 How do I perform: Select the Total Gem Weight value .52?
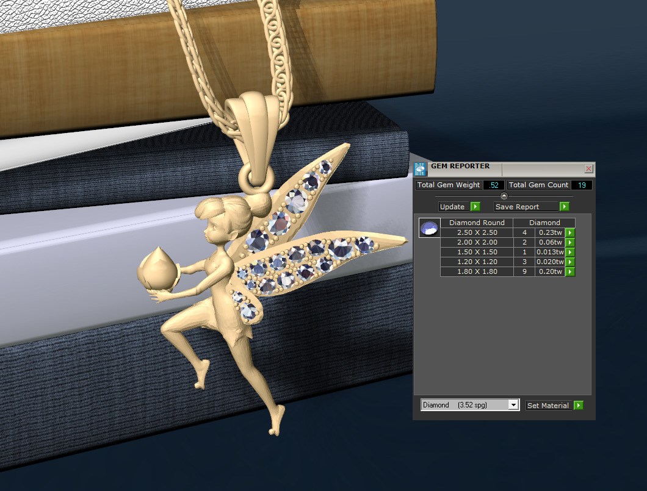(x=494, y=185)
